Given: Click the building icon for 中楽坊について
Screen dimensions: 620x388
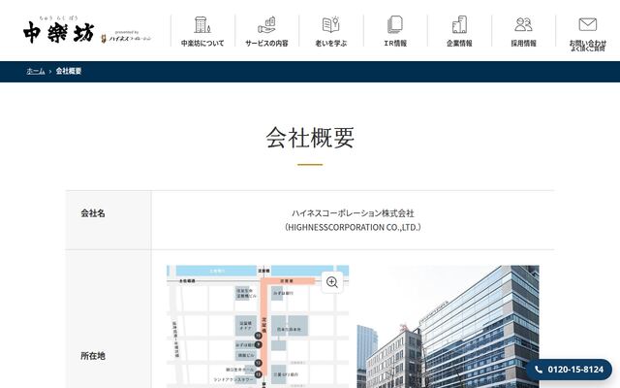Looking at the screenshot, I should click(x=202, y=24).
